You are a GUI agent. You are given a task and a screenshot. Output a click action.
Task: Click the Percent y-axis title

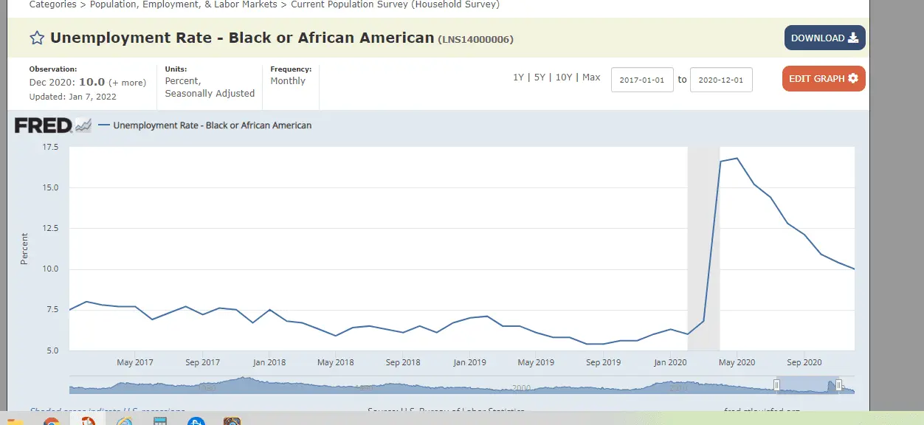click(24, 249)
